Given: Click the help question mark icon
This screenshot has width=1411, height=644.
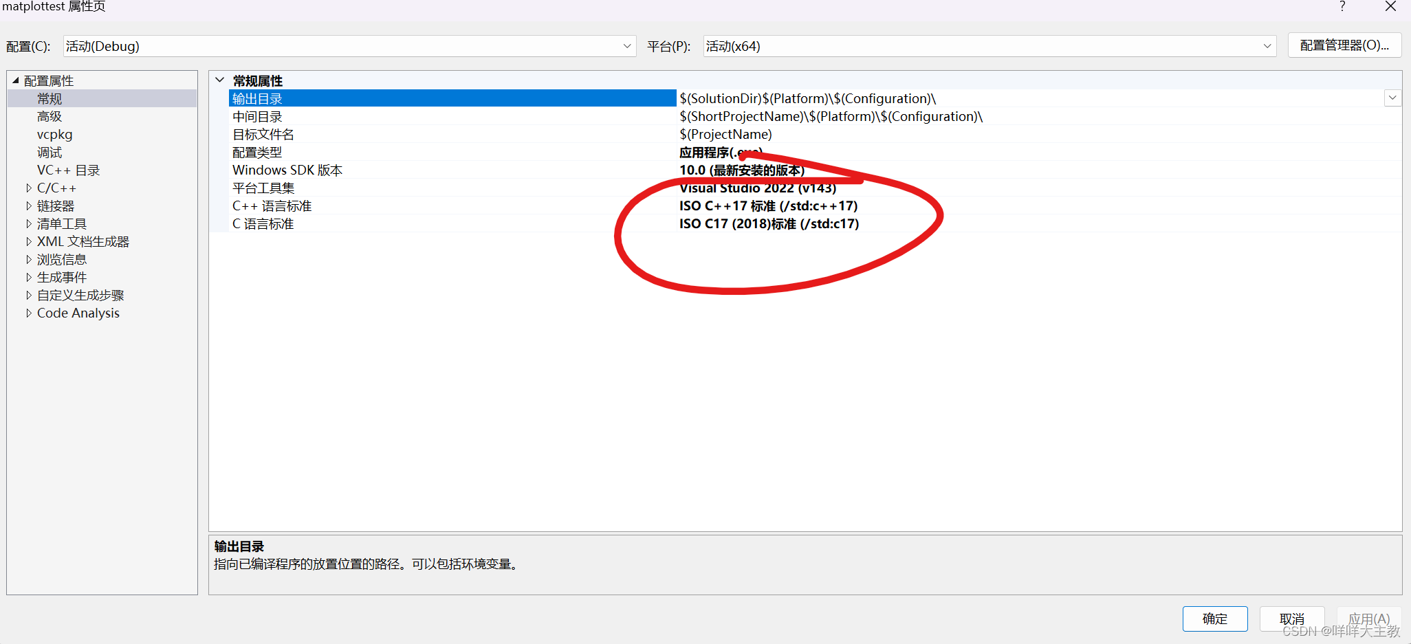Looking at the screenshot, I should coord(1342,6).
